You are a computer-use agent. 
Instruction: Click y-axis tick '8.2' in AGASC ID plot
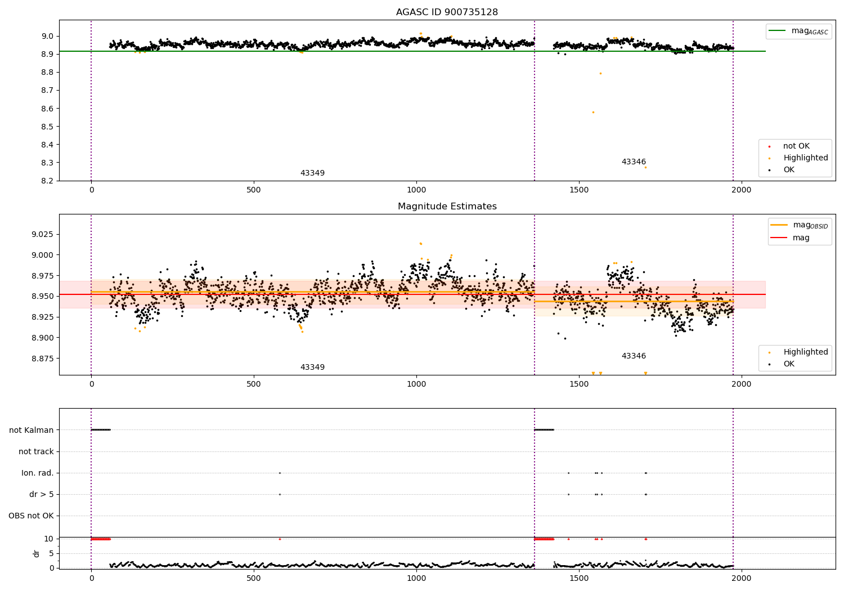(47, 181)
